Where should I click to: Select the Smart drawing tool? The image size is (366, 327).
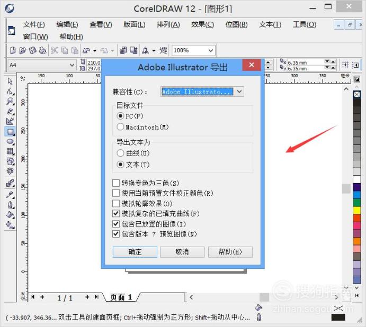pyautogui.click(x=10, y=121)
